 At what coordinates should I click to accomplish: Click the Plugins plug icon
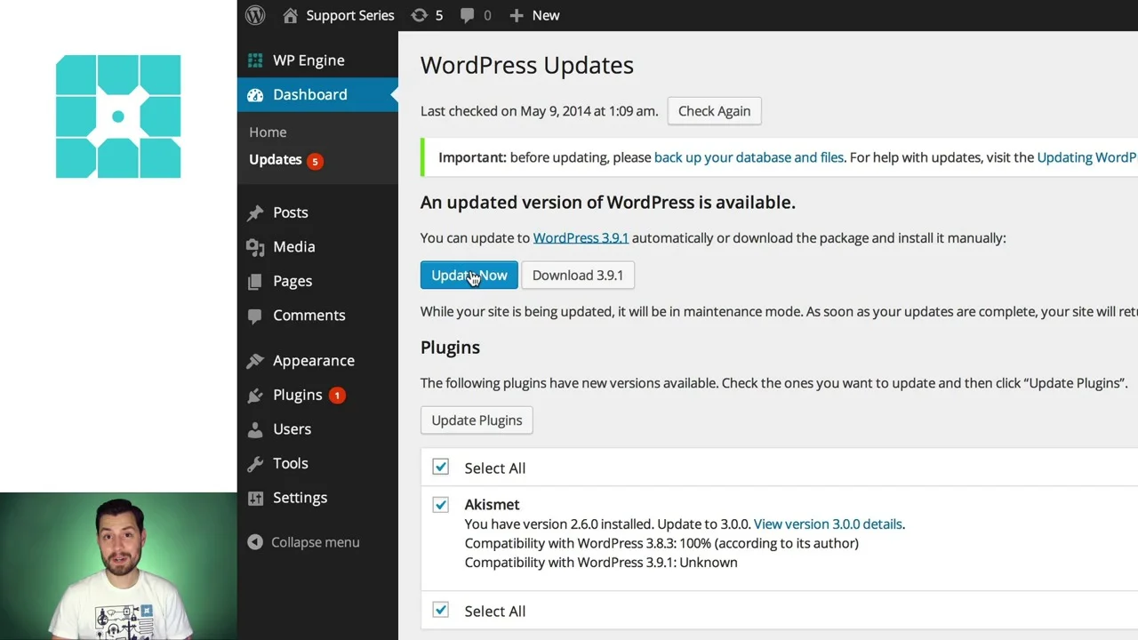coord(255,395)
